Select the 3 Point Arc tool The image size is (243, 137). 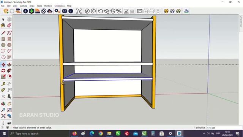[x=3, y=57]
